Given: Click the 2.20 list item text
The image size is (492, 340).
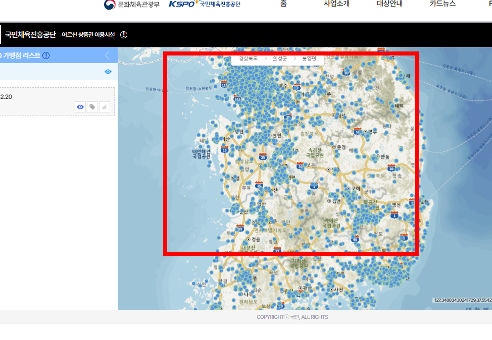Looking at the screenshot, I should pyautogui.click(x=6, y=97).
